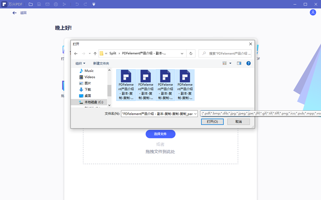Click the user account avatar icon
The height and width of the screenshot is (200, 321).
[313, 12]
